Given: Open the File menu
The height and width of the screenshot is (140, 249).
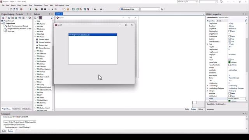Looking at the screenshot, I should click(x=3, y=5).
